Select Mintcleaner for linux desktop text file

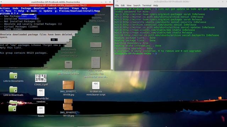pos(68,64)
